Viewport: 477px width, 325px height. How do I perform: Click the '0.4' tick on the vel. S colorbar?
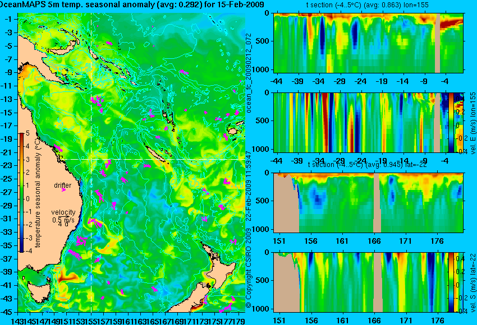click(460, 258)
